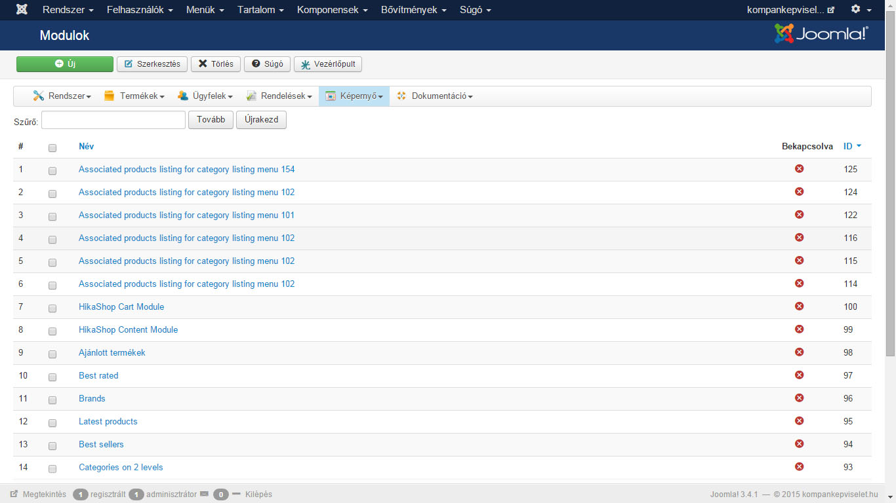The width and height of the screenshot is (896, 503).
Task: Open the Tartalom menu
Action: (x=260, y=10)
